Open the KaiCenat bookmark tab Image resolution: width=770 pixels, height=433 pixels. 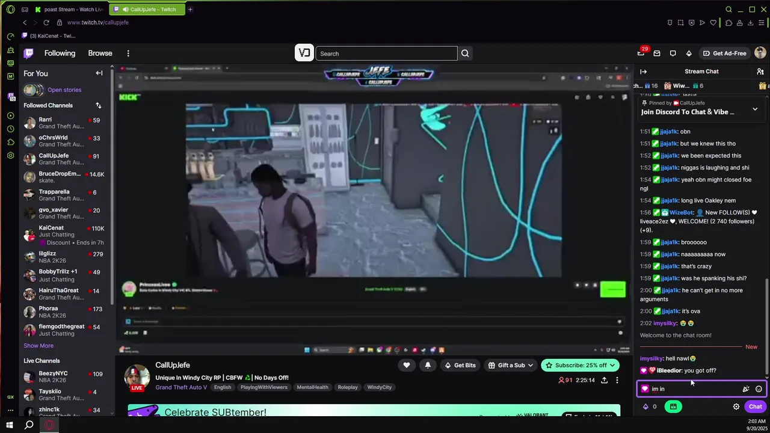(48, 36)
